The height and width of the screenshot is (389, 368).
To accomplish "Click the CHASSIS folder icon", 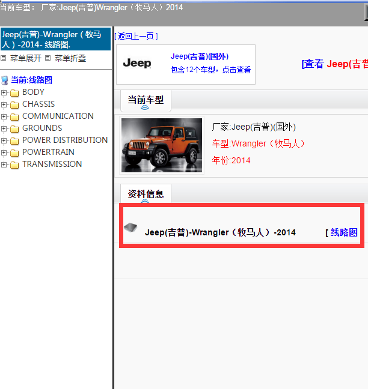I will point(14,104).
